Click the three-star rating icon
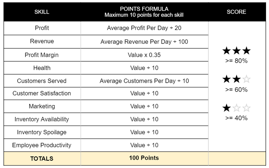The image size is (269, 168). tap(236, 50)
